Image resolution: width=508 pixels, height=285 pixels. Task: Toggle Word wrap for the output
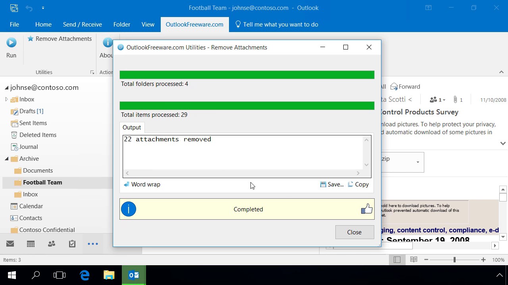tap(142, 184)
